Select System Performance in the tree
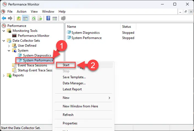The height and width of the screenshot is (131, 194). click(38, 60)
